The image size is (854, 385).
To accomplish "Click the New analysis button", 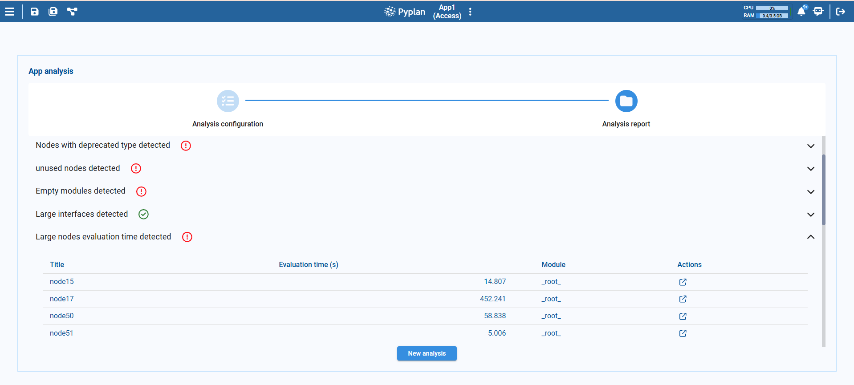I will click(427, 353).
